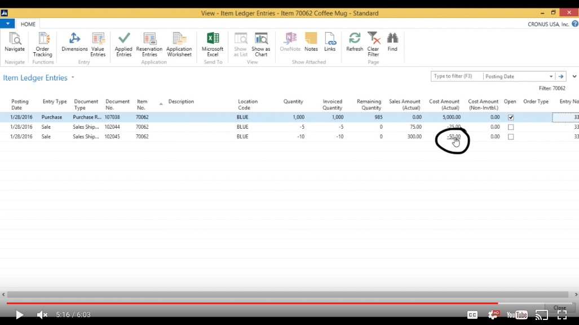Open the Find binoculars tool
579x325 pixels.
click(x=392, y=42)
